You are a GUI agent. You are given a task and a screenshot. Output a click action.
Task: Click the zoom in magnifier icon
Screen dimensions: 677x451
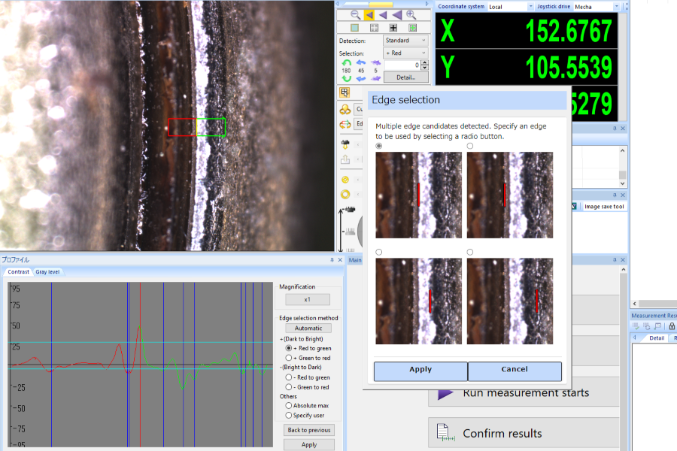click(411, 14)
